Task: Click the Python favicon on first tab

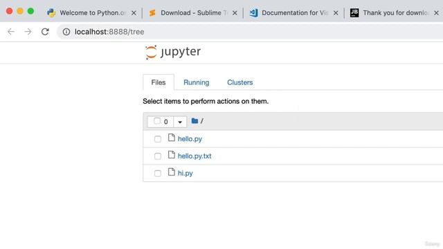Action: click(x=51, y=12)
